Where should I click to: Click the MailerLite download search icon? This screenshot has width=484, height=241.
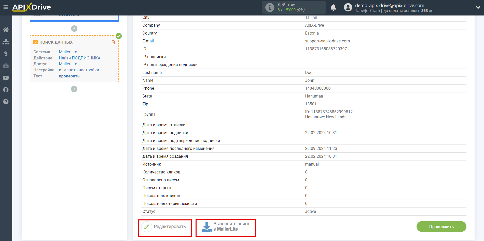coord(206,227)
